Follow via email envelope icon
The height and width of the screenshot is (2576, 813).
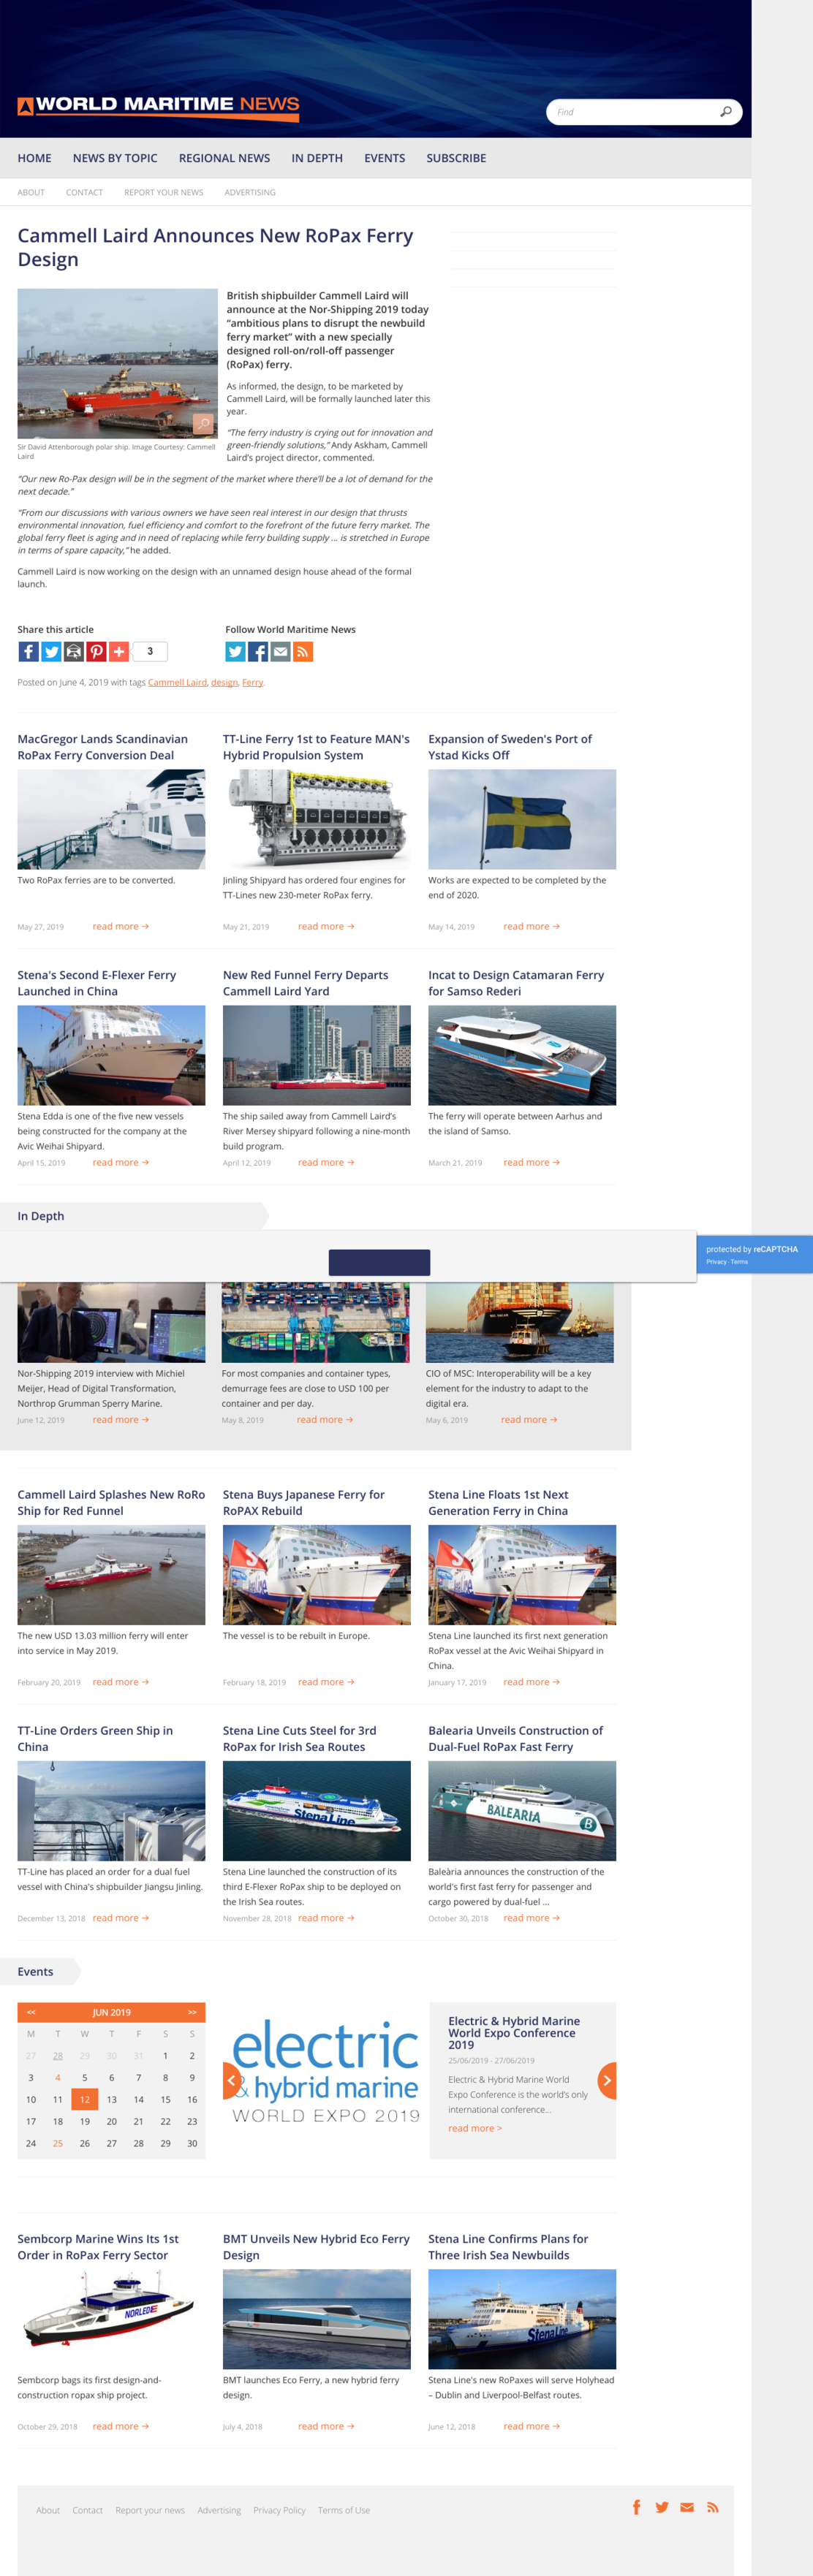tap(280, 652)
